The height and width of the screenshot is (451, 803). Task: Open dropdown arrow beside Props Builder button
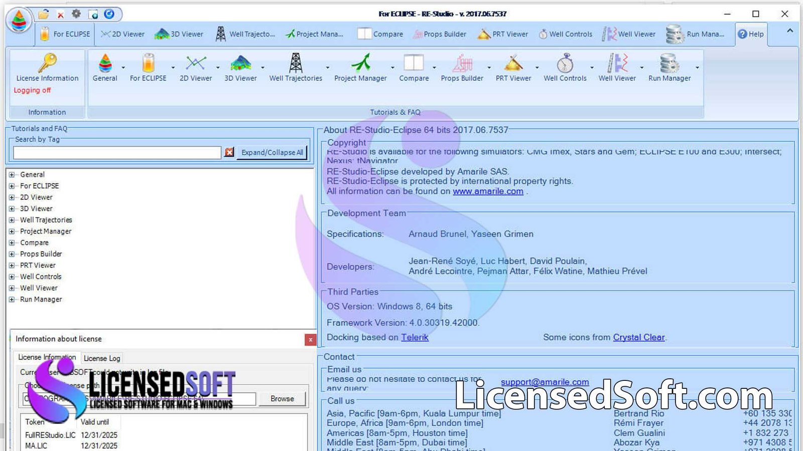(x=489, y=68)
